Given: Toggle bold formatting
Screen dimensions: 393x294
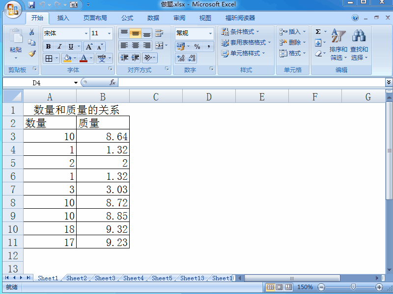Looking at the screenshot, I should pos(49,47).
